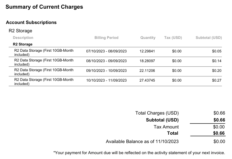
Task: Click billing period 08/10/2023 - 09/09/2023
Action: (106, 61)
